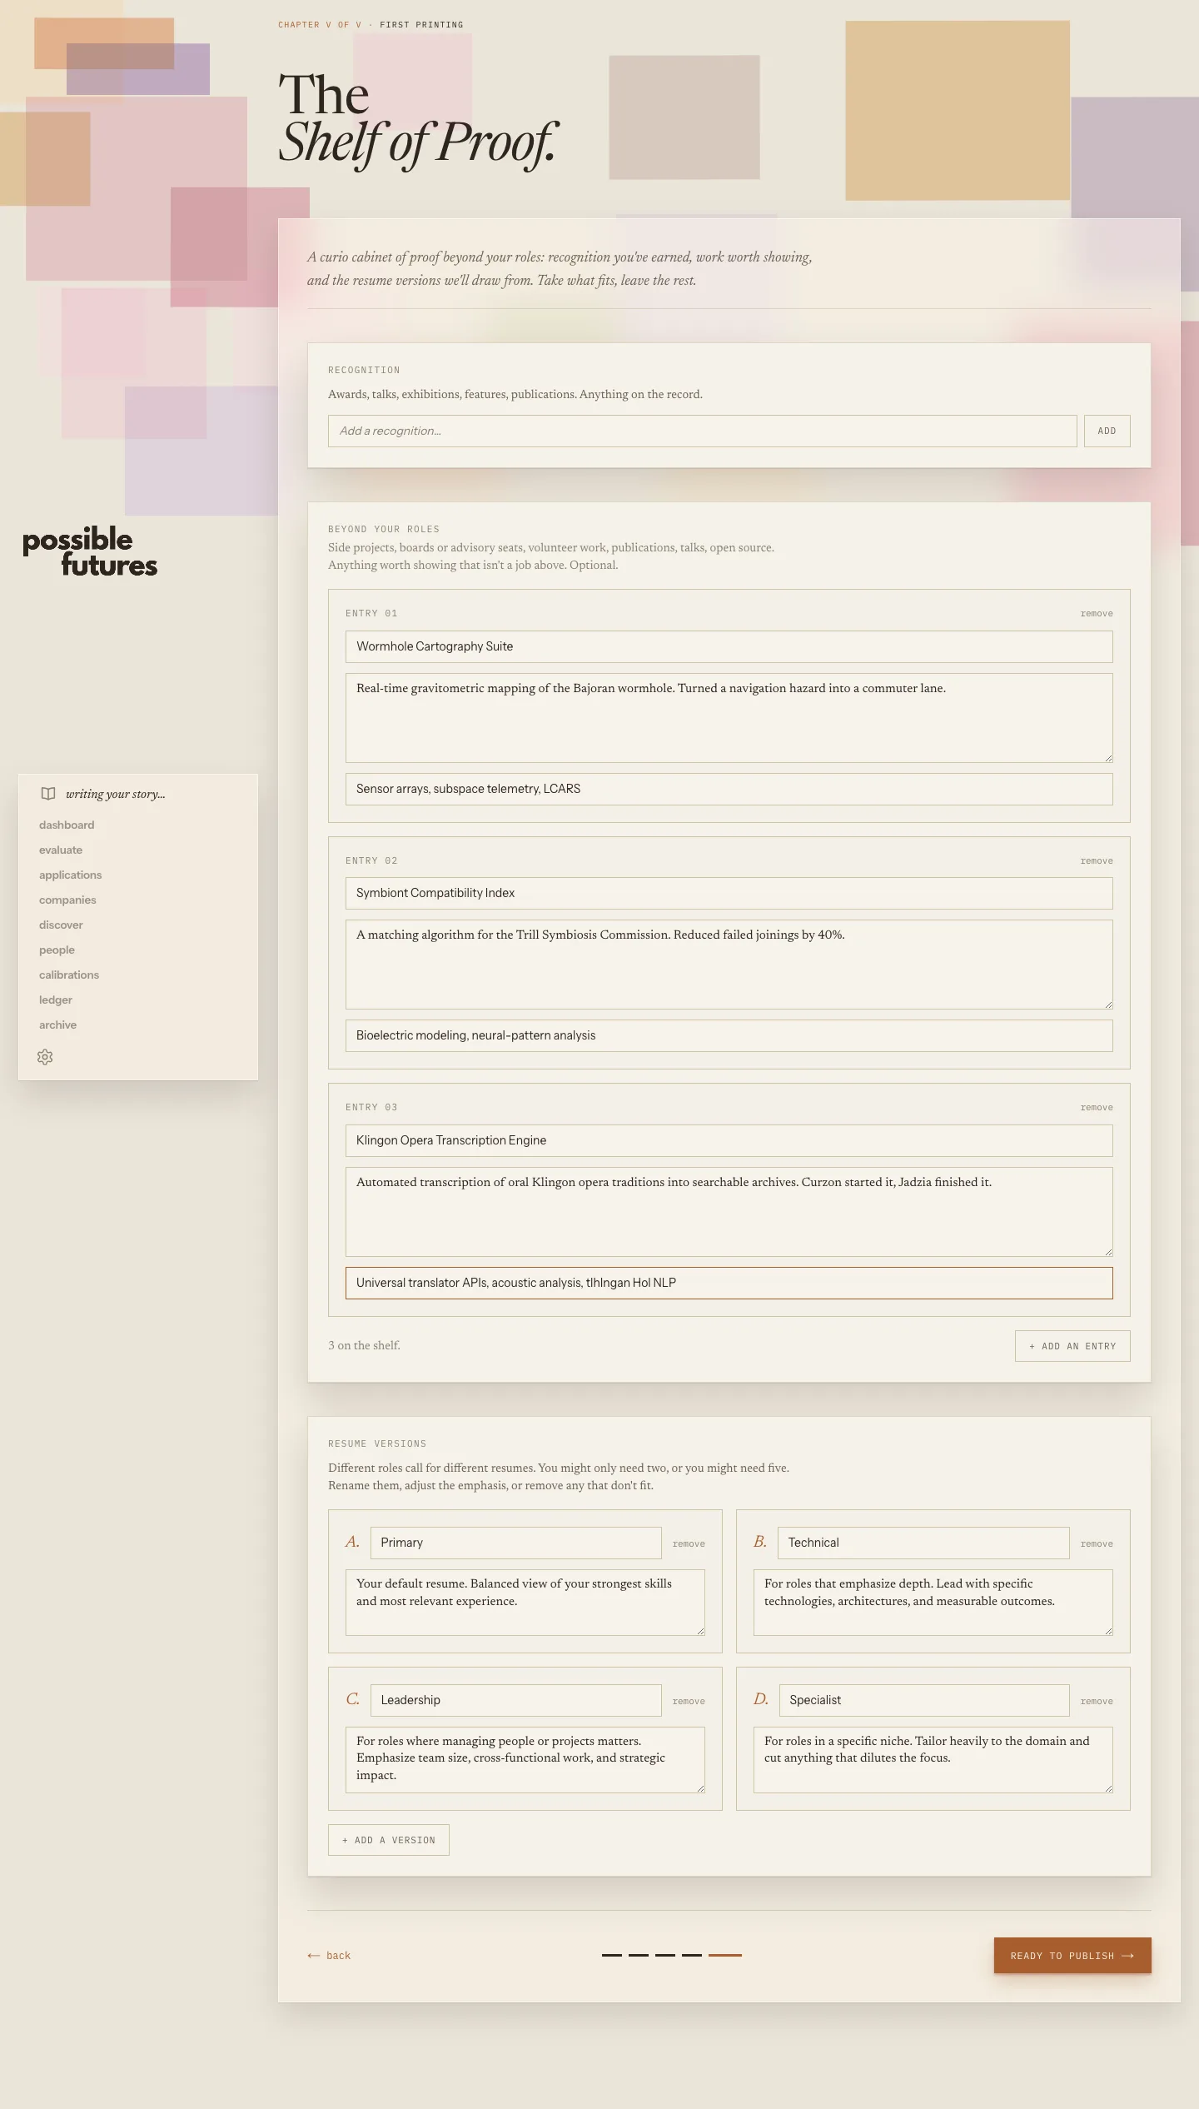
Task: Open companies section
Action: coord(67,900)
